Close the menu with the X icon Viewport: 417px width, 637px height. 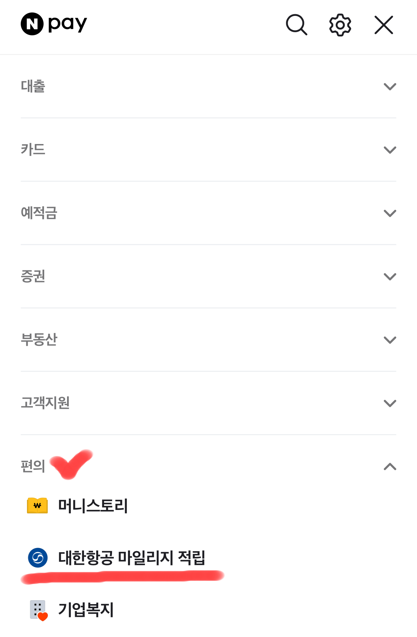coord(384,25)
